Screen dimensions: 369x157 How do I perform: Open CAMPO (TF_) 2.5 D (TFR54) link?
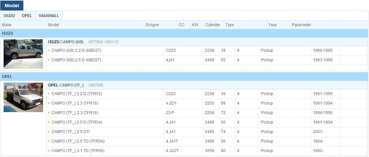point(77,122)
